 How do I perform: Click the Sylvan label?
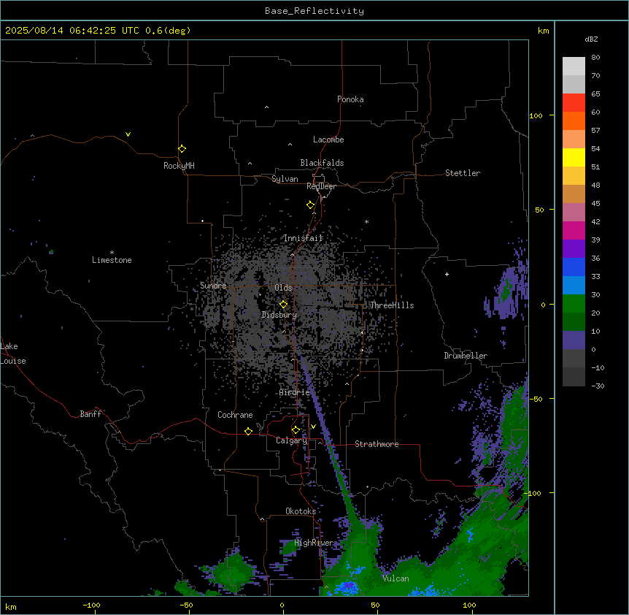point(285,179)
